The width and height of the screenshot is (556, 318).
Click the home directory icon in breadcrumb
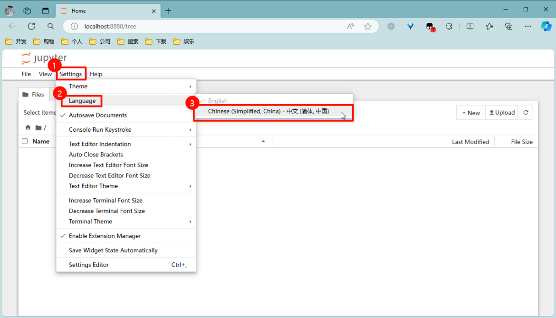[28, 127]
